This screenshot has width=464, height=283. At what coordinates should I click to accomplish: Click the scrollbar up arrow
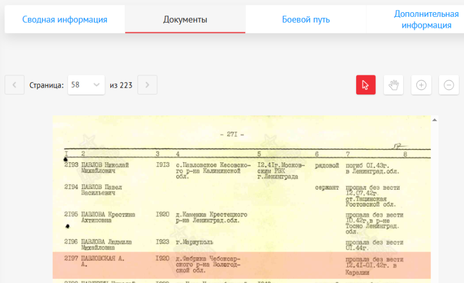click(434, 120)
